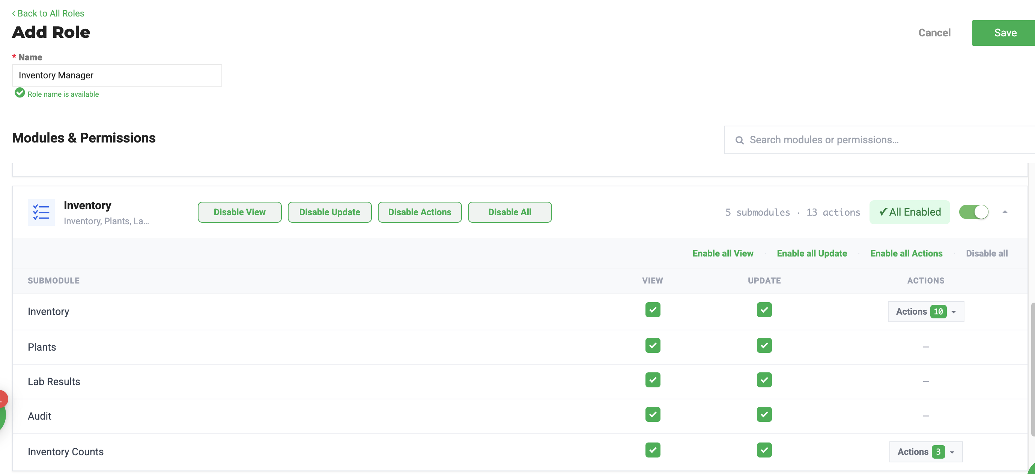This screenshot has height=474, width=1035.
Task: Click the 'Inventory, Plants, La...' subtitle text
Action: (106, 221)
